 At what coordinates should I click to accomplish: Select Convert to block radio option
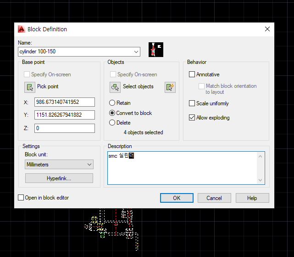(x=112, y=113)
